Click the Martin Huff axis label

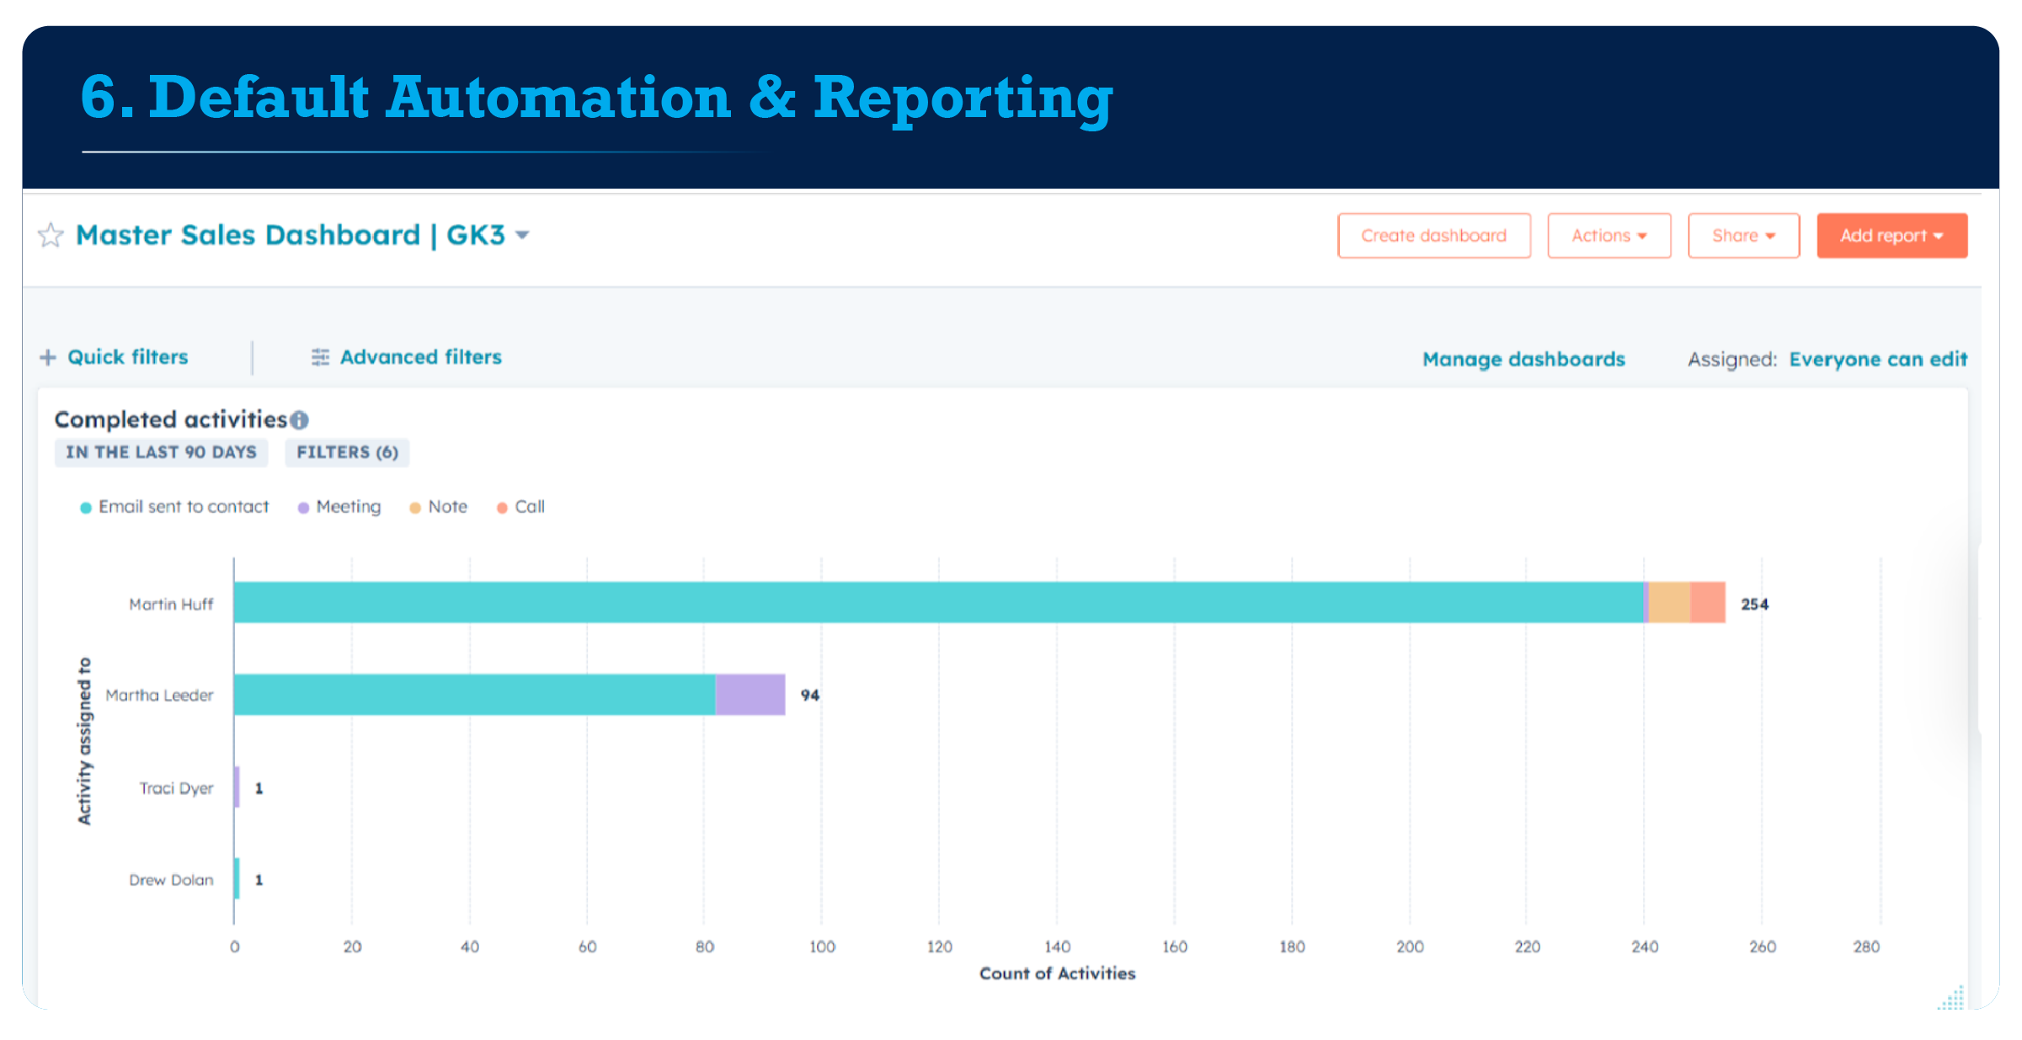coord(171,604)
